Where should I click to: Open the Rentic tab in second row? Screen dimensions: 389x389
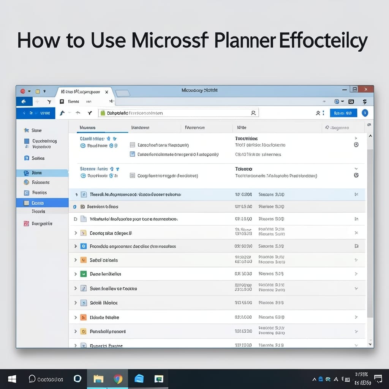tap(73, 101)
